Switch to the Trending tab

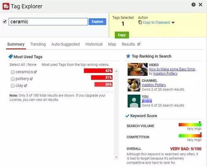point(38,44)
